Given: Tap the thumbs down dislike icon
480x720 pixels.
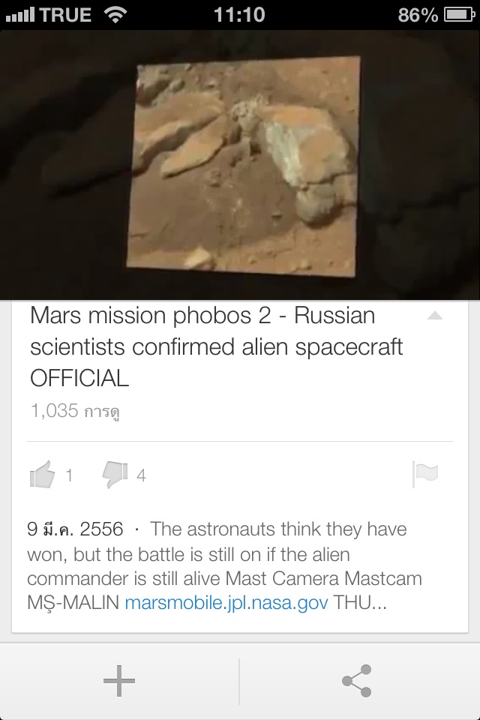Looking at the screenshot, I should (115, 474).
